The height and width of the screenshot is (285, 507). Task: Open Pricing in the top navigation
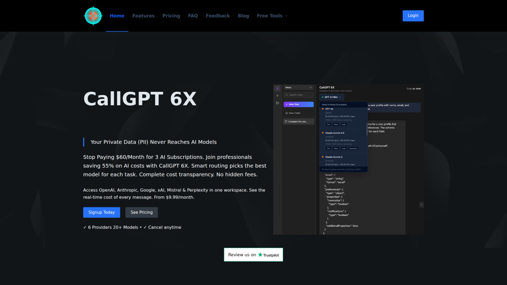coord(171,15)
